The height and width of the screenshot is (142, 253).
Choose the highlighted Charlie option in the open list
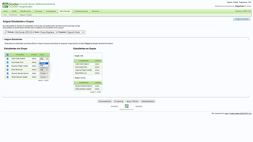[x=44, y=63]
